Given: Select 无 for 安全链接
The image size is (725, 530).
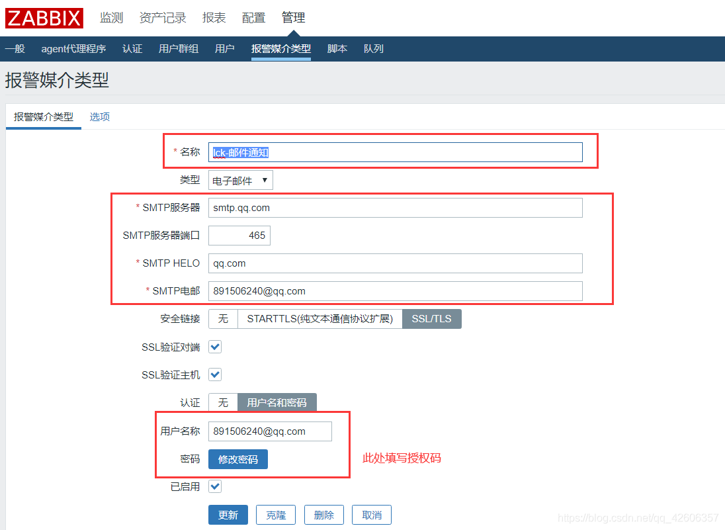Looking at the screenshot, I should (x=223, y=319).
